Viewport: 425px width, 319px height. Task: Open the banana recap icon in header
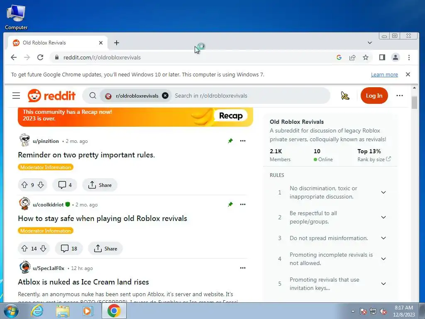(x=345, y=96)
